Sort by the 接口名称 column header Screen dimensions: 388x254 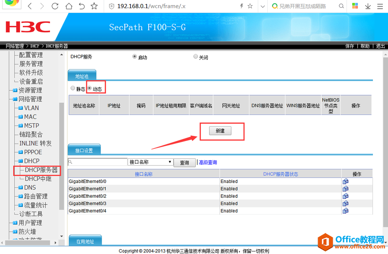(144, 174)
